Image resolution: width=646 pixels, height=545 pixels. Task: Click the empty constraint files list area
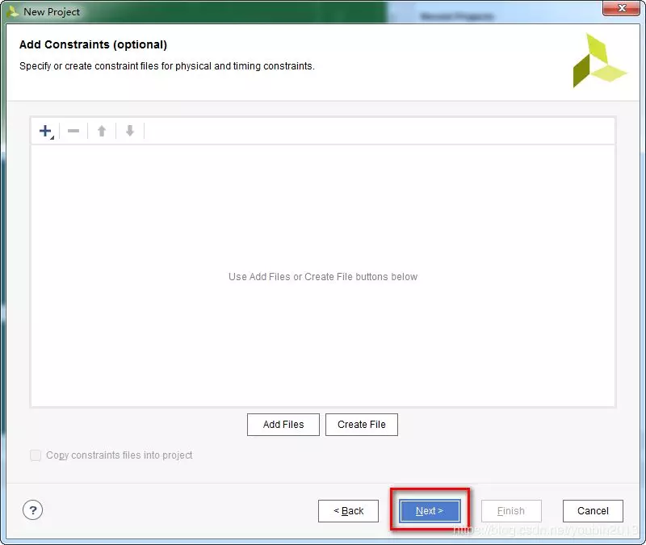(323, 275)
